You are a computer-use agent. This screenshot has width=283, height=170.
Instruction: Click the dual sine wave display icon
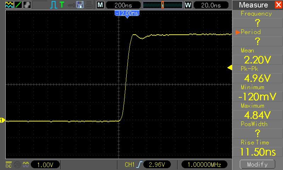10,5
